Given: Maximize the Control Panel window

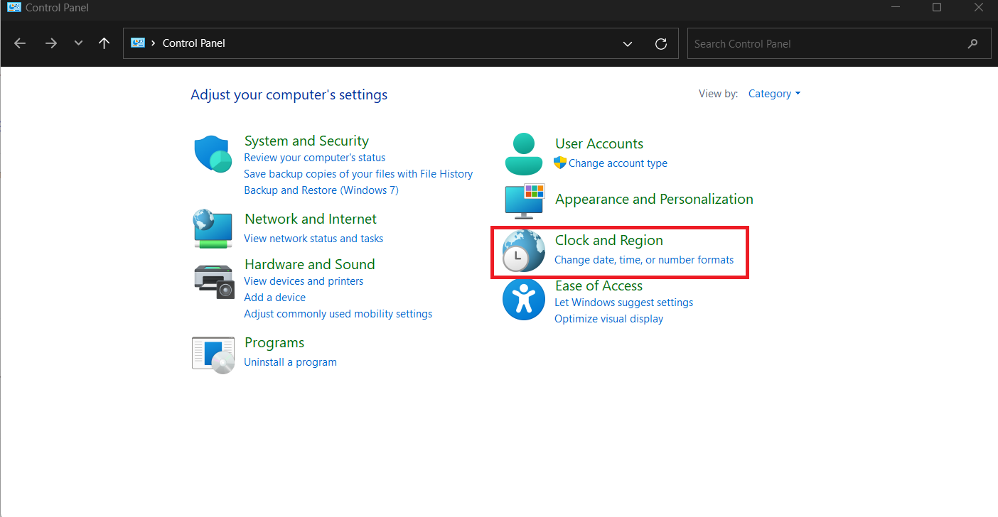Looking at the screenshot, I should click(937, 7).
